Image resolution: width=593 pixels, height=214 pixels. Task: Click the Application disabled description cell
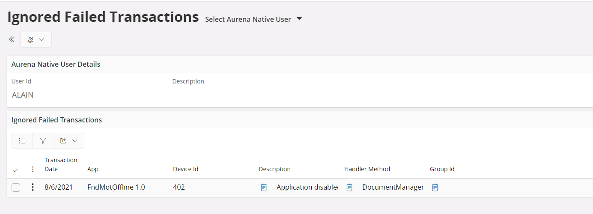click(x=307, y=187)
